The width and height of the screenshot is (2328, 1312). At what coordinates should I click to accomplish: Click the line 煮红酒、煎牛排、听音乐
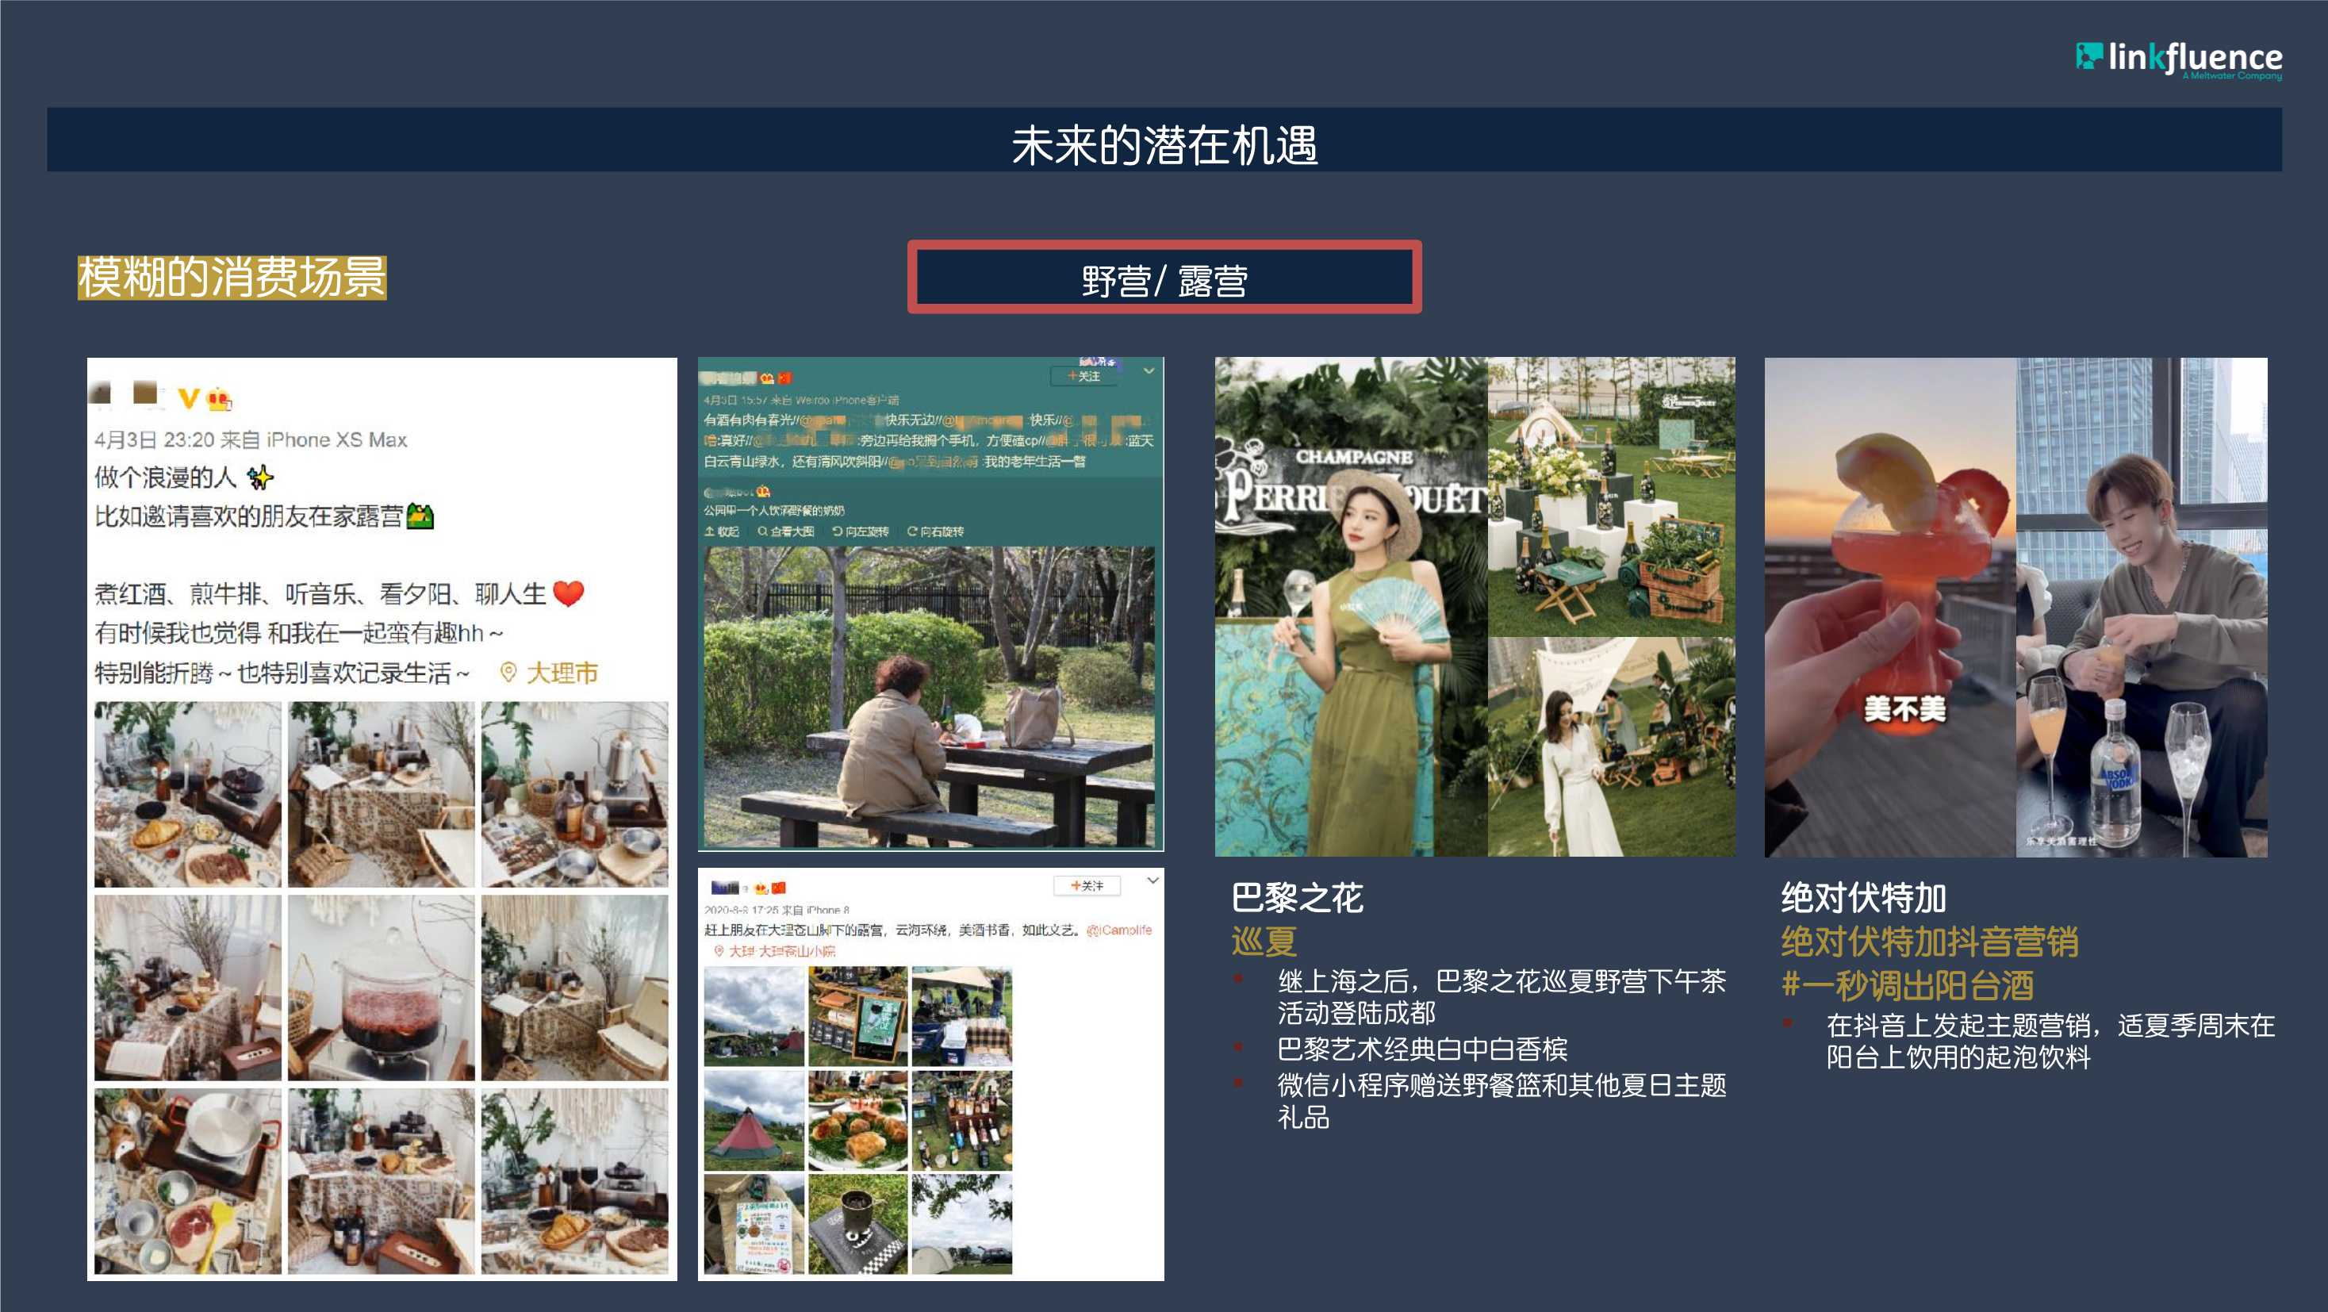pos(320,593)
